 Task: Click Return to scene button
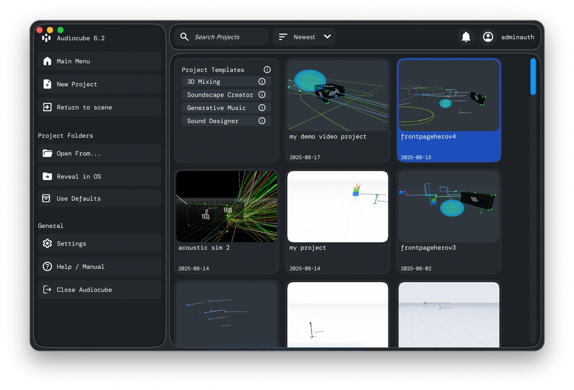(x=99, y=107)
